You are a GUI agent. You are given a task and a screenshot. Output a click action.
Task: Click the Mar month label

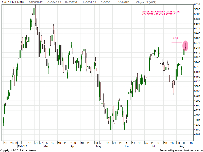coord(46,146)
